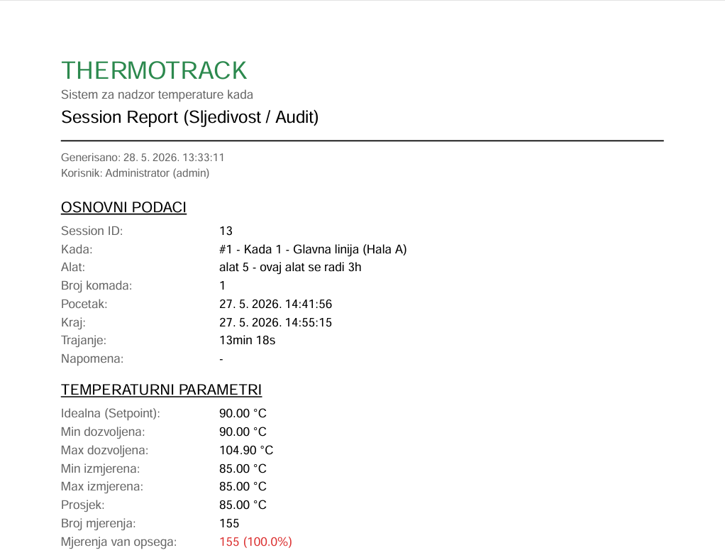The image size is (725, 560).
Task: Select the duration '13min 18s'
Action: tap(248, 341)
